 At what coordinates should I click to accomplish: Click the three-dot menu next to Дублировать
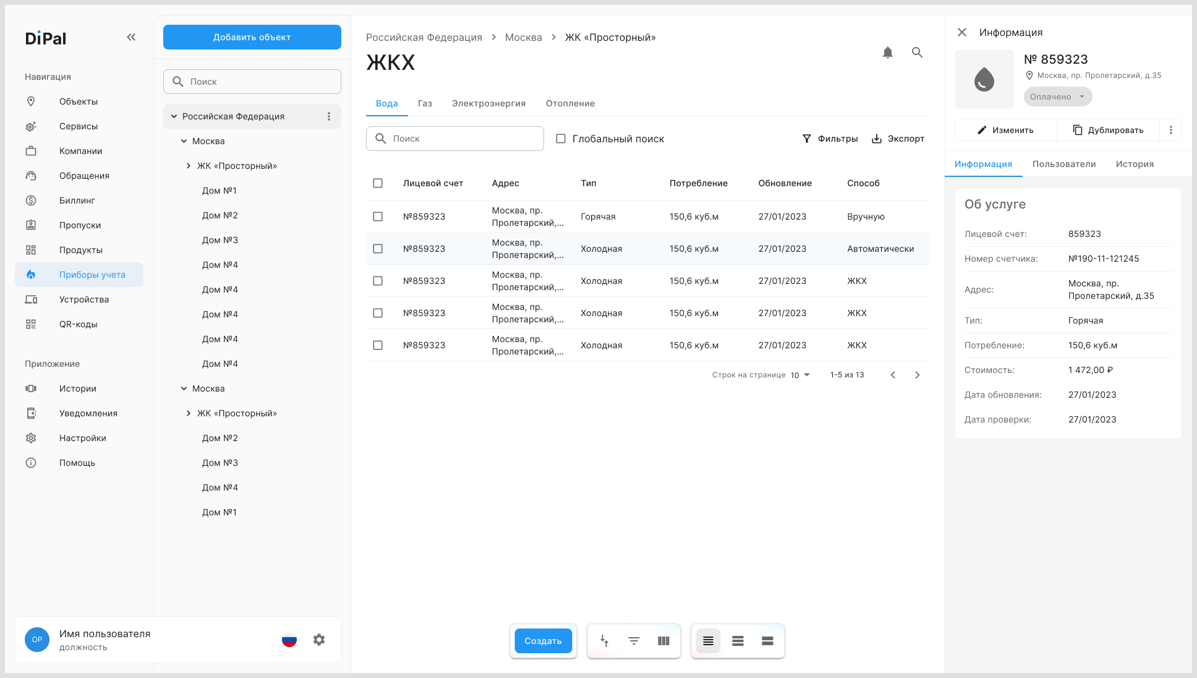tap(1170, 130)
